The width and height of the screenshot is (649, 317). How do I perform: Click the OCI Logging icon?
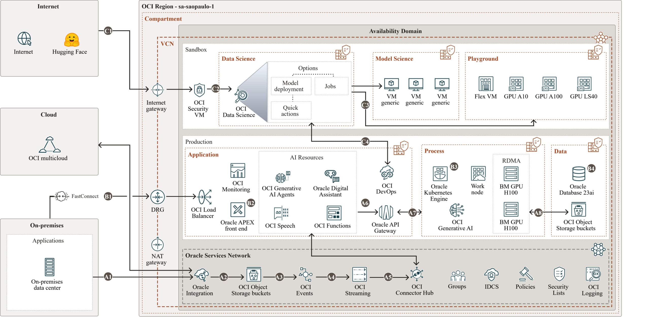point(593,274)
